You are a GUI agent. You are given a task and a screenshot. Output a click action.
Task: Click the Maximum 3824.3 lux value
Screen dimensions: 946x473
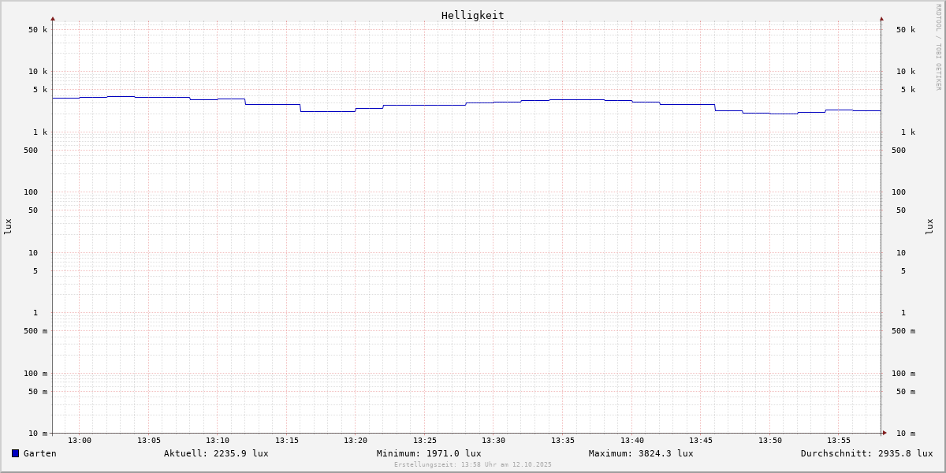(x=641, y=453)
